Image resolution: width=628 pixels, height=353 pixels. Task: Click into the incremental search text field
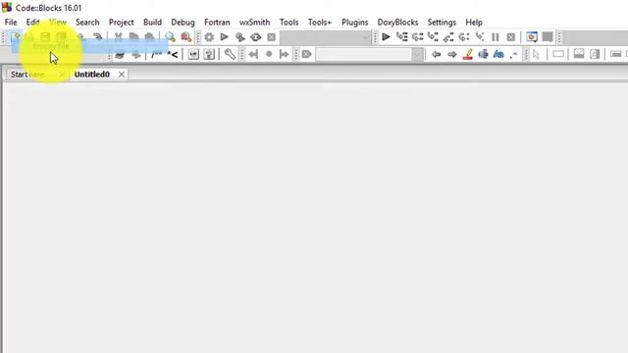pos(364,55)
